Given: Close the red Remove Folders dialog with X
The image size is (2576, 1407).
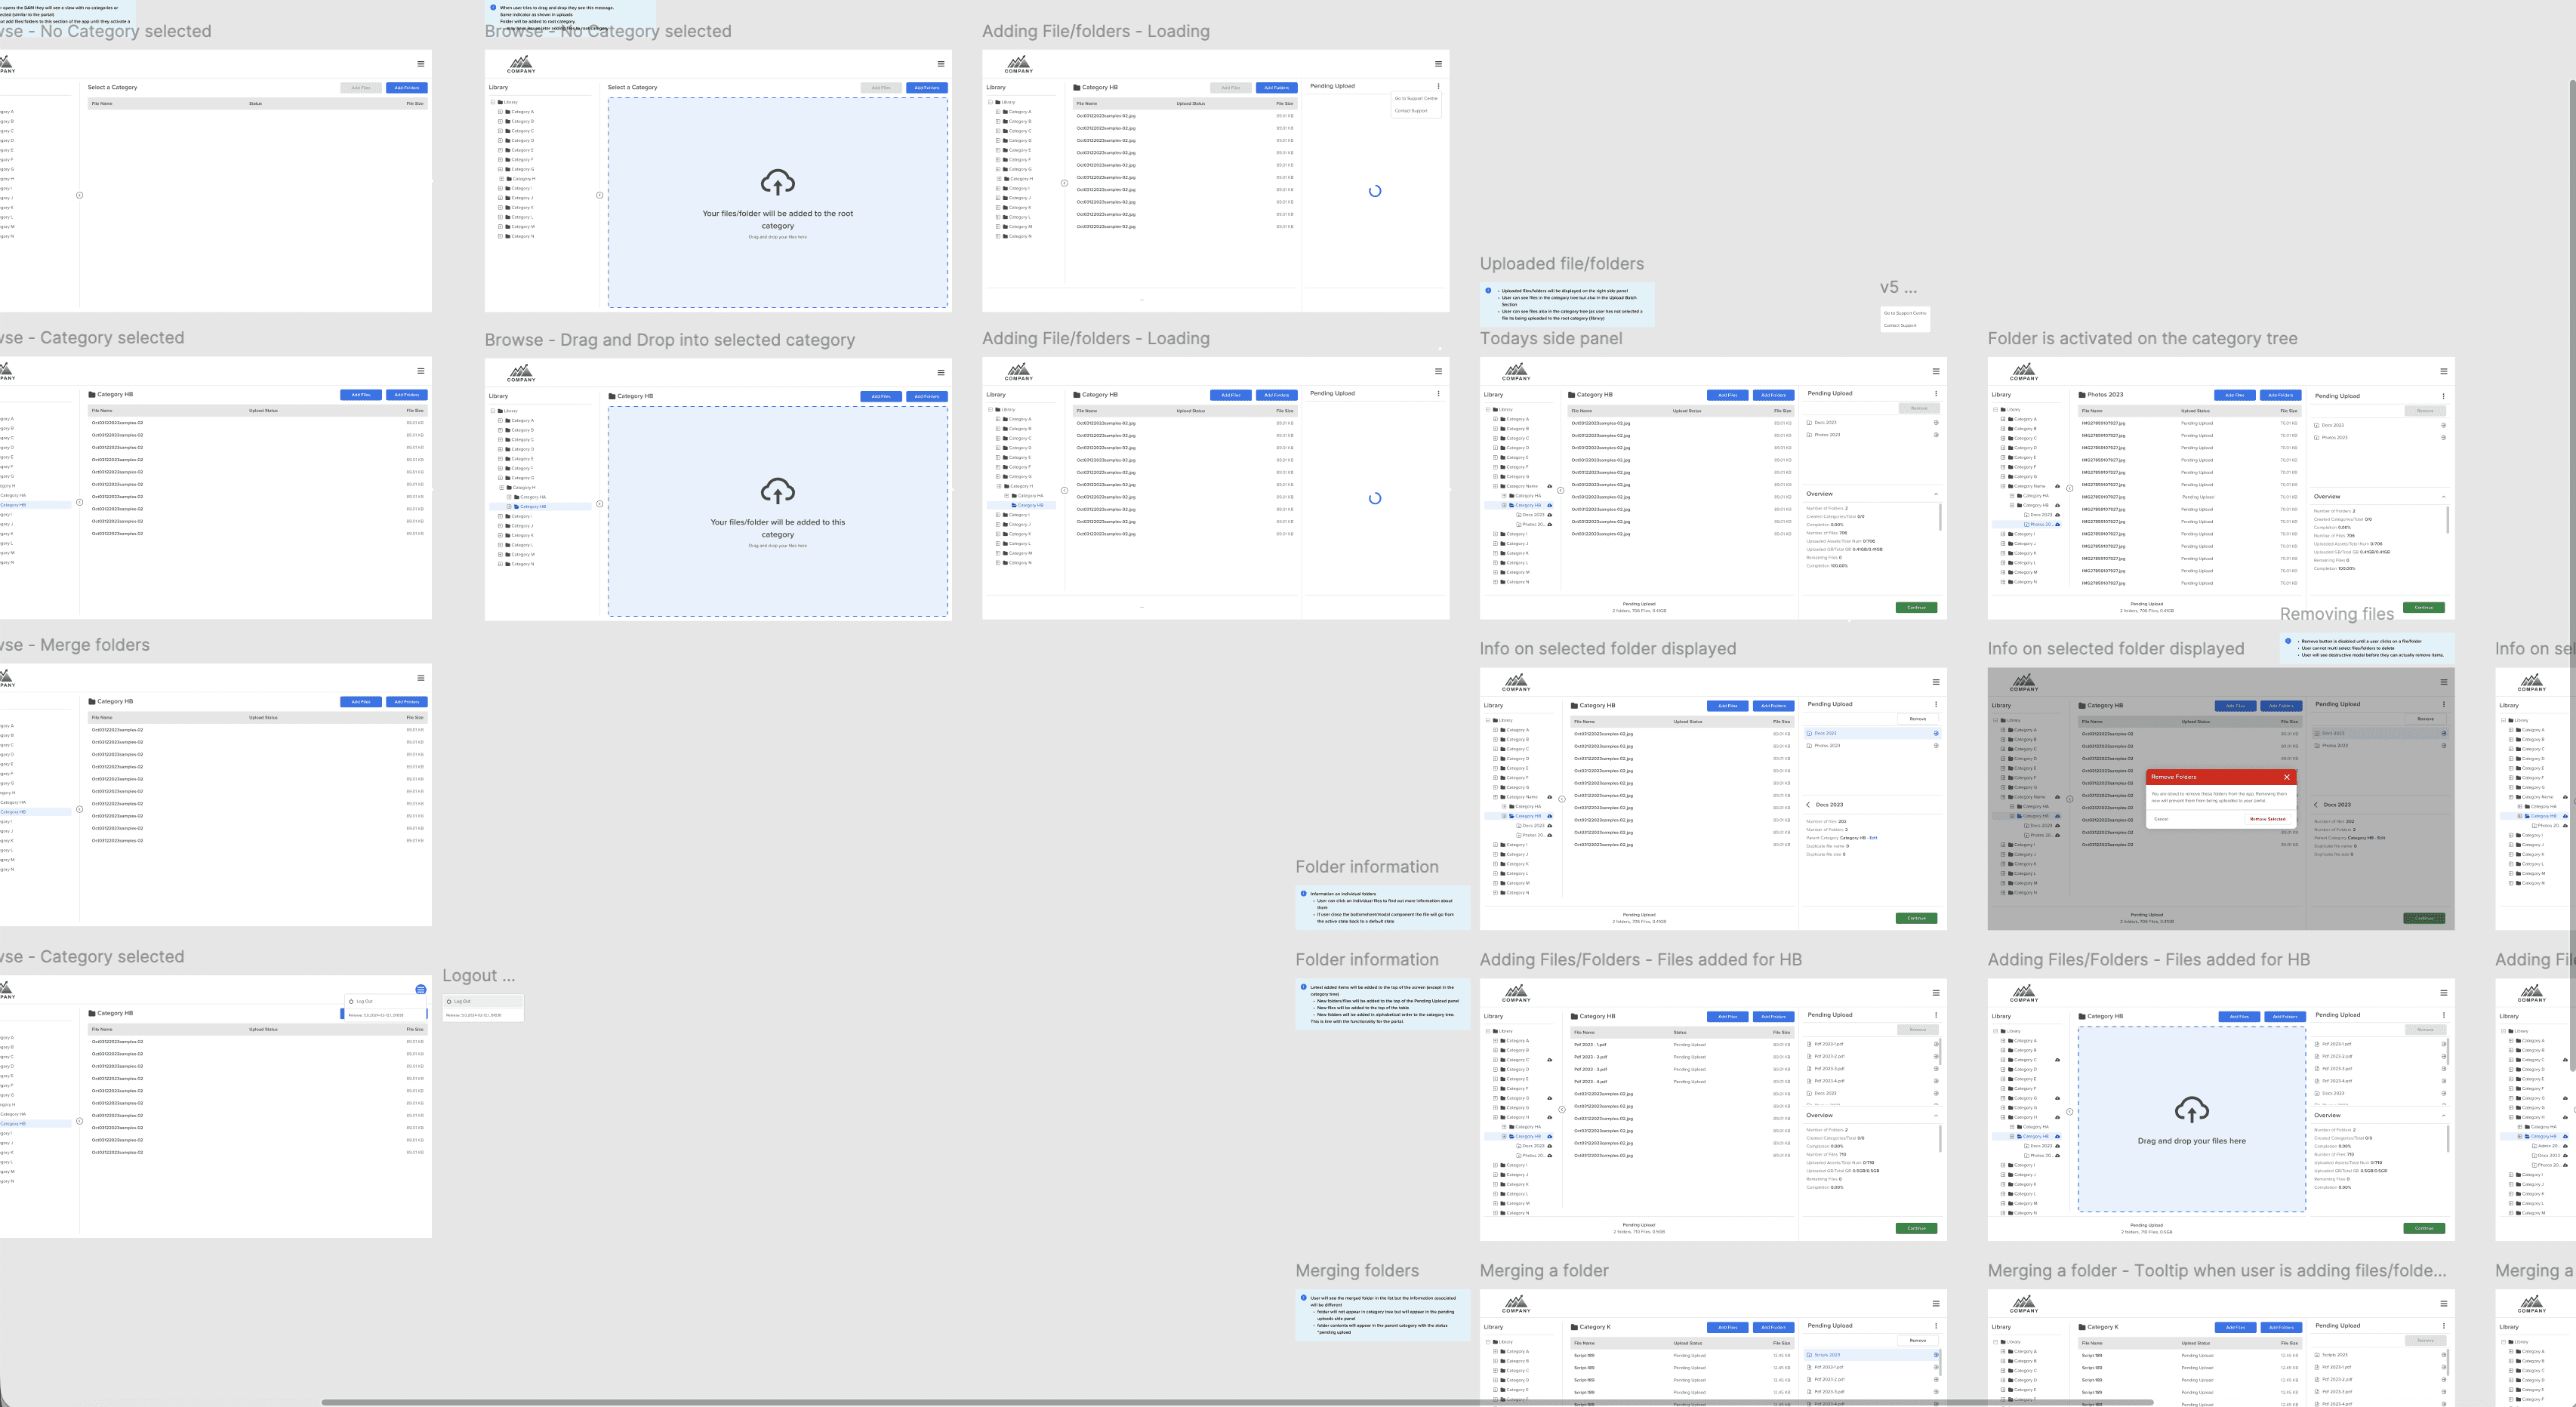Looking at the screenshot, I should click(x=2286, y=777).
